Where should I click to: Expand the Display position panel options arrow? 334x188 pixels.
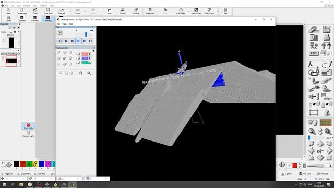click(x=93, y=51)
